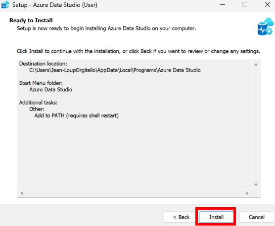Click the Azure Data Studio logo in the header

266,27
